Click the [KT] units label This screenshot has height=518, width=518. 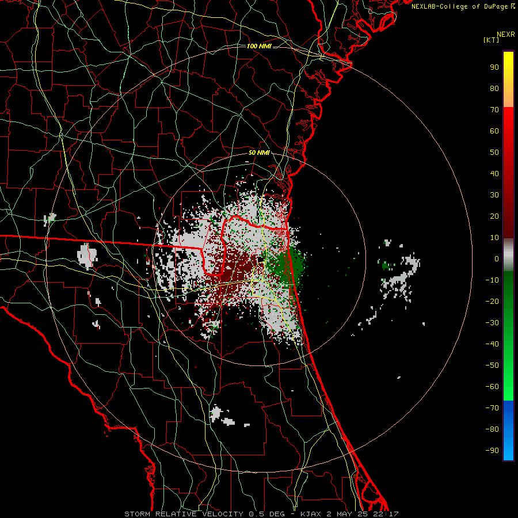pos(491,40)
